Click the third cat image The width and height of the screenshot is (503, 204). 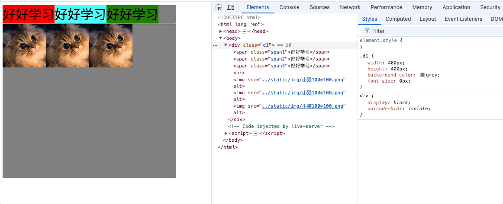111,46
